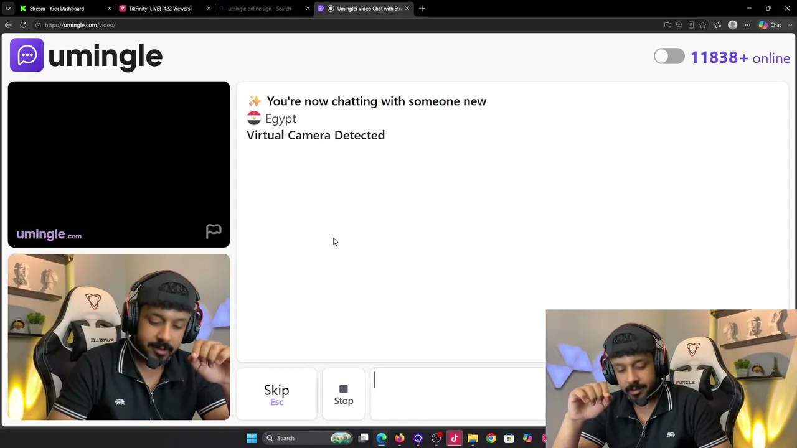Open the purple circle app on taskbar
This screenshot has width=797, height=448.
(418, 438)
